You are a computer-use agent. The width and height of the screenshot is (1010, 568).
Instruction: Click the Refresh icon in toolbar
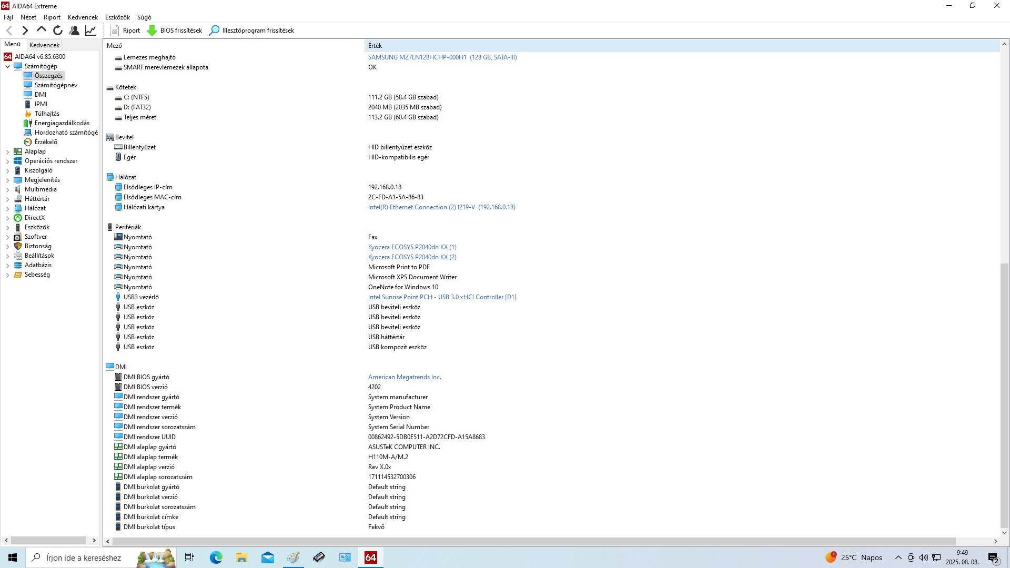[58, 31]
